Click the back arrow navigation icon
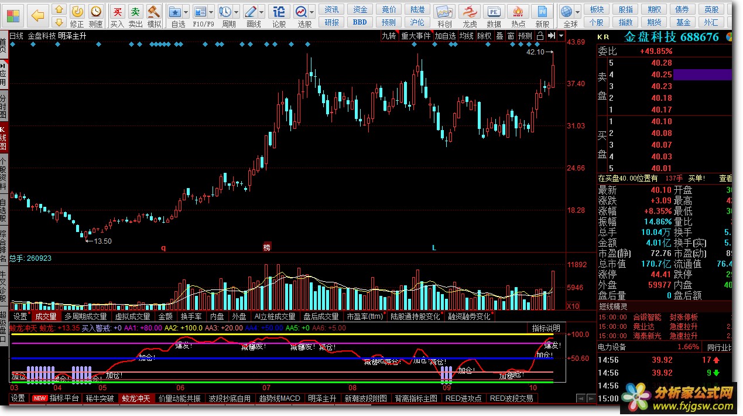This screenshot has width=743, height=416. (37, 15)
